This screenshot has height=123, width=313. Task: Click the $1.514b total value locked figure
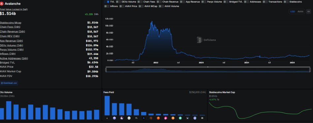pos(8,13)
